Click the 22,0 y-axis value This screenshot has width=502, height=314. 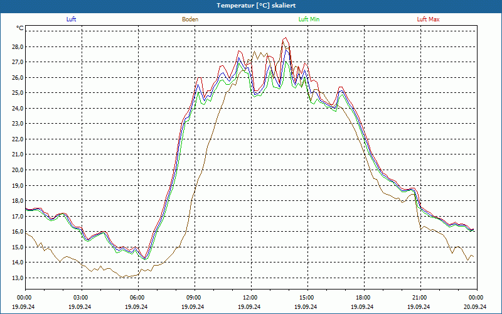(x=18, y=139)
